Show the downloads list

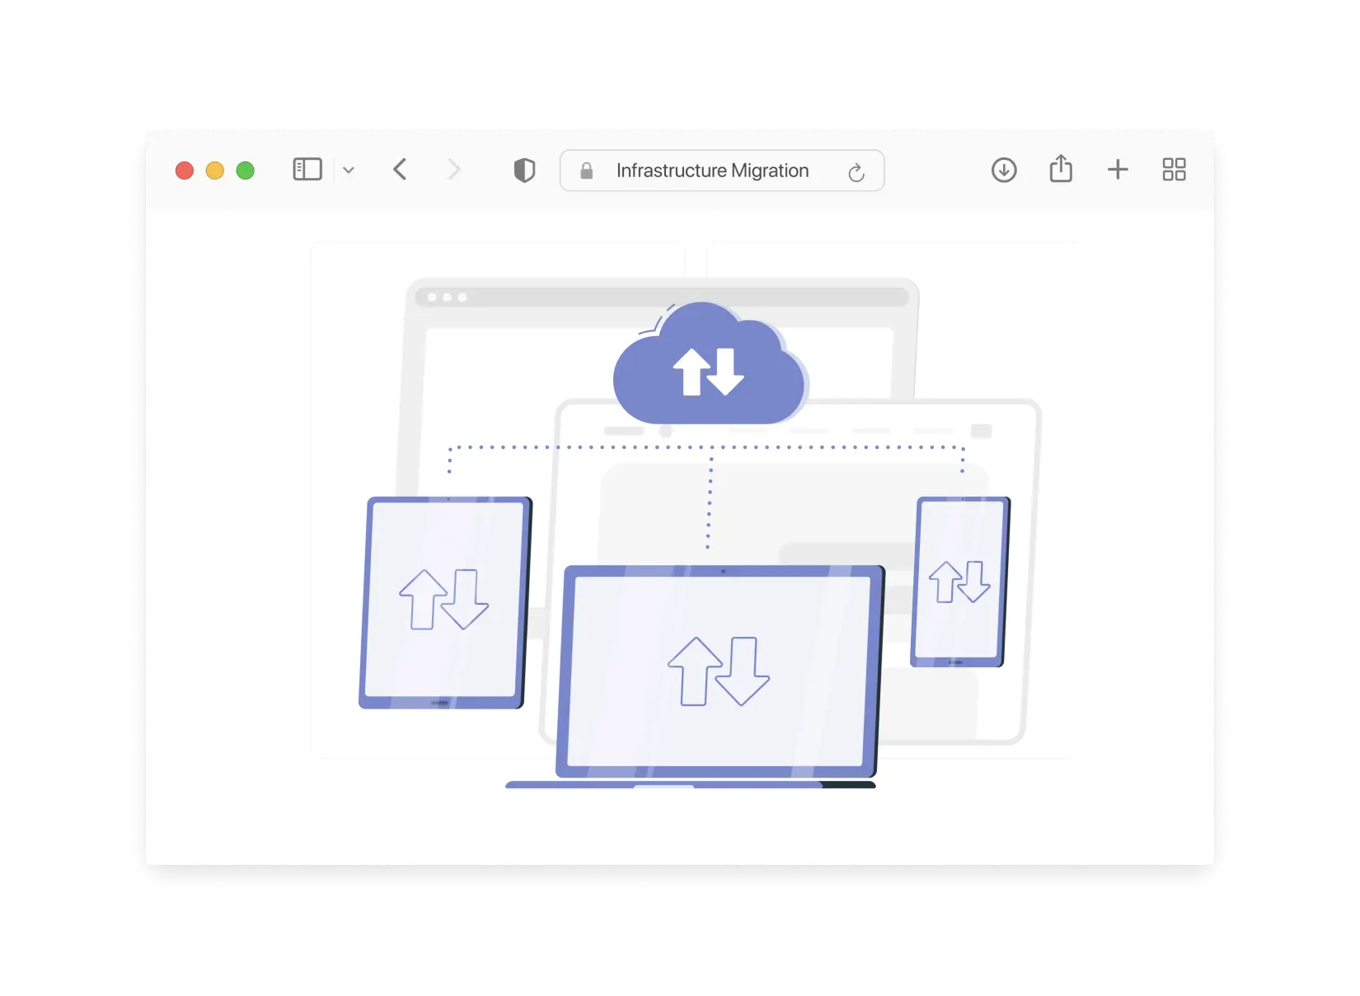[x=1003, y=170]
